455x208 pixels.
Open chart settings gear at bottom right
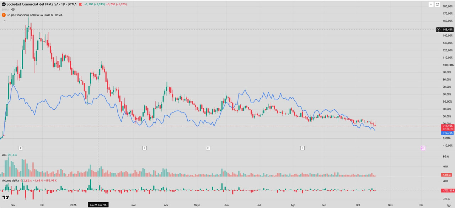pos(449,205)
